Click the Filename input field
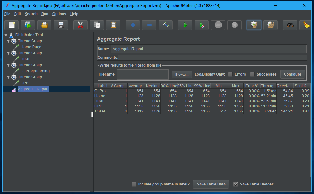The height and width of the screenshot is (194, 314). [142, 74]
